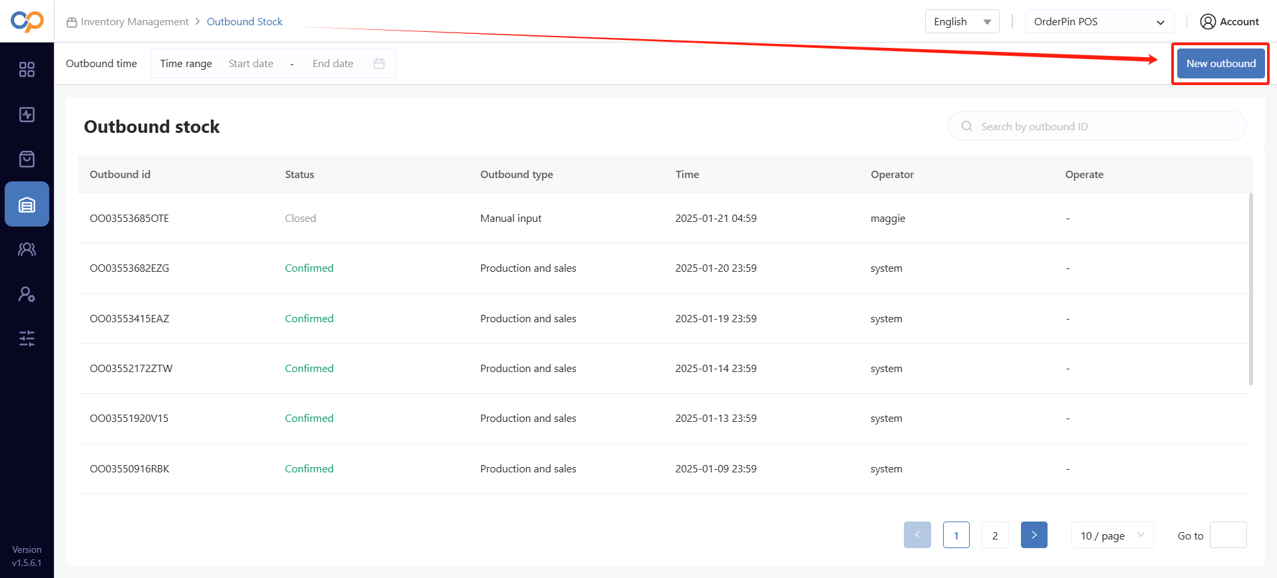Click the Go to page input

click(1228, 535)
